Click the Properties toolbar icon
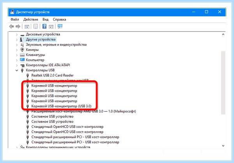The image size is (234, 163). point(35,27)
